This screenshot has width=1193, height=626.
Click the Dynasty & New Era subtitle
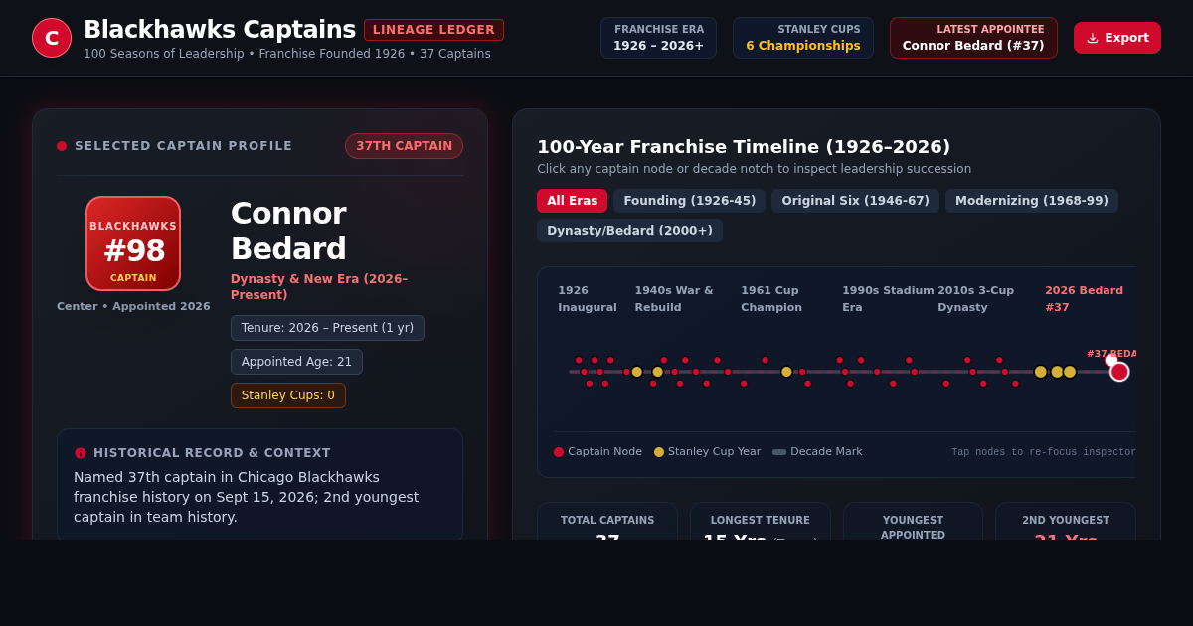click(x=319, y=287)
